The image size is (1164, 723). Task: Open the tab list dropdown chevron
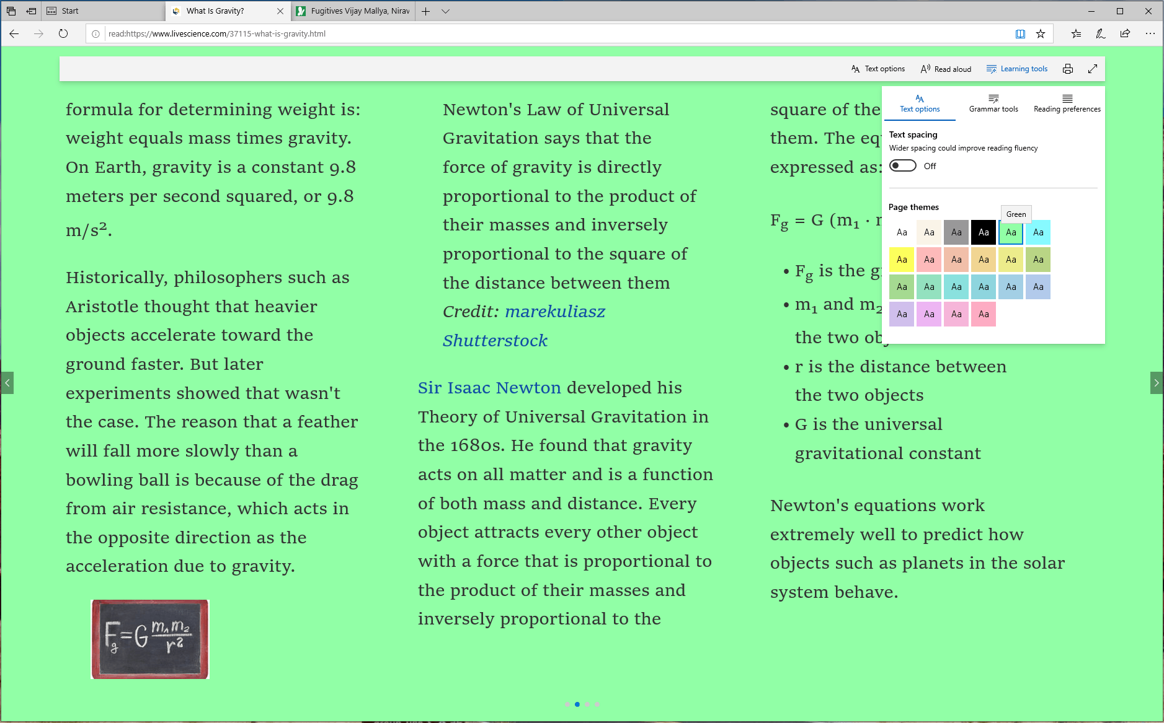(x=445, y=11)
